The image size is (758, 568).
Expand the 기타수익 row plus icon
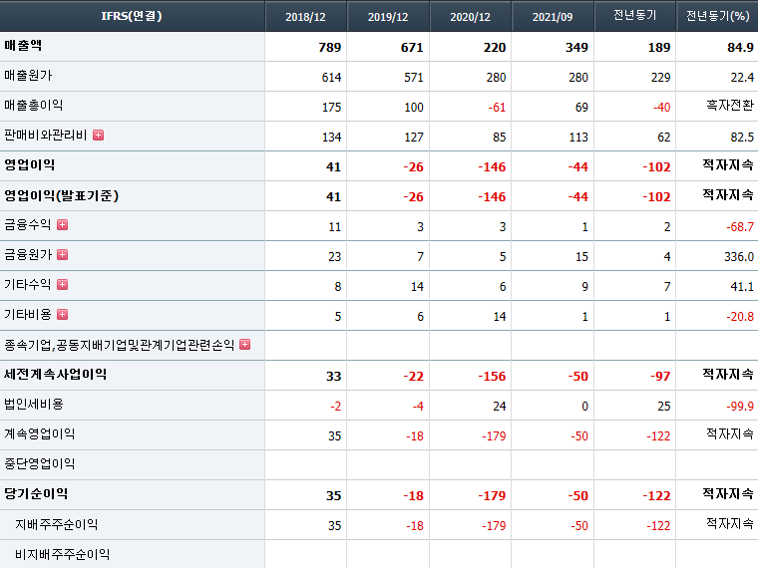click(x=63, y=284)
